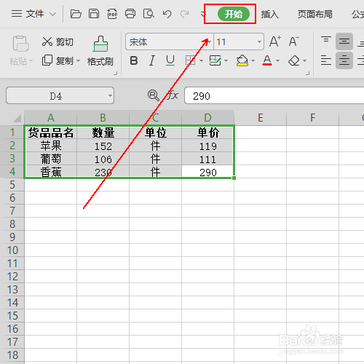The width and height of the screenshot is (364, 364).
Task: Switch to the 开始 tab
Action: tap(234, 14)
